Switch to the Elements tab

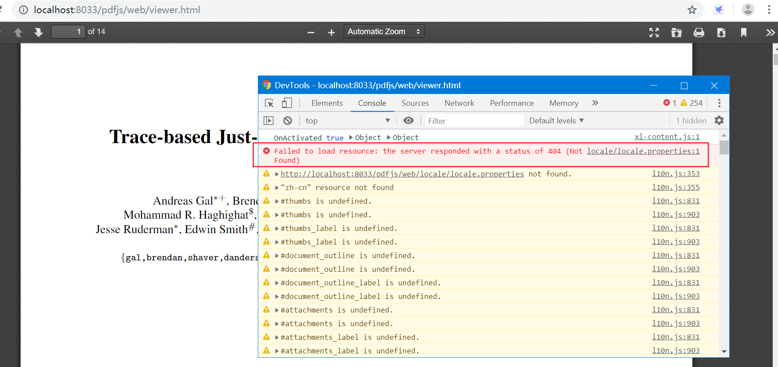tap(327, 103)
